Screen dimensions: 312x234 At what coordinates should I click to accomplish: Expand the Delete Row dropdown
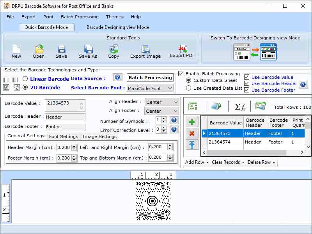(x=273, y=162)
